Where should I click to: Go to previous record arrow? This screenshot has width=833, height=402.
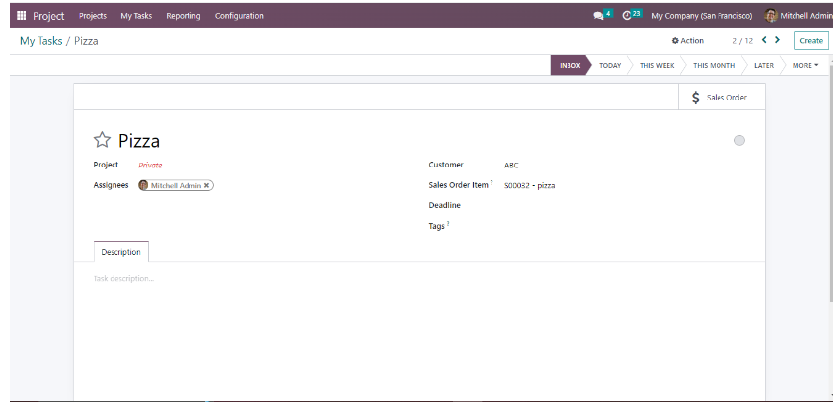[x=764, y=40]
